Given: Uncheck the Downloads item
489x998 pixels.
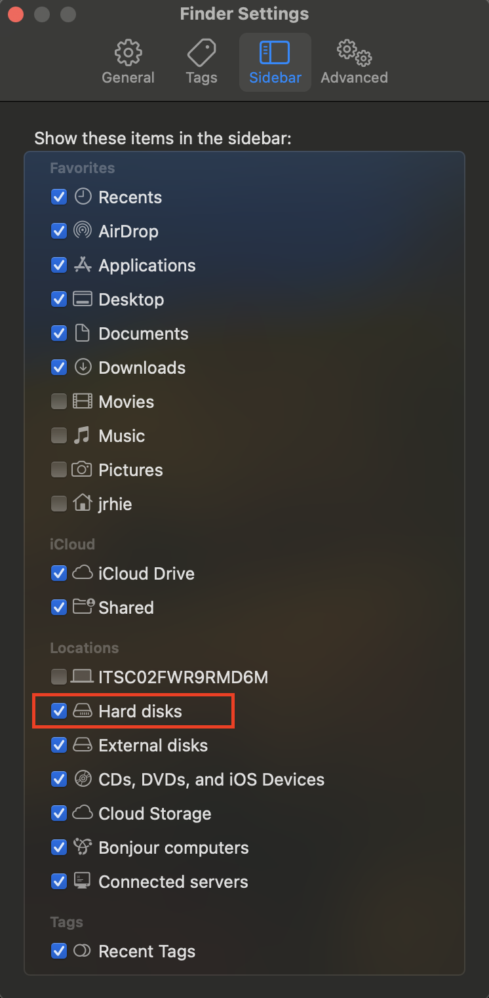Looking at the screenshot, I should point(59,367).
